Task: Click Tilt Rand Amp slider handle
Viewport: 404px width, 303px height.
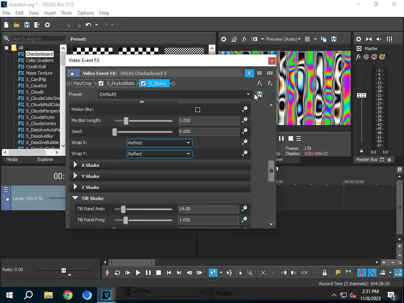Action: click(123, 209)
